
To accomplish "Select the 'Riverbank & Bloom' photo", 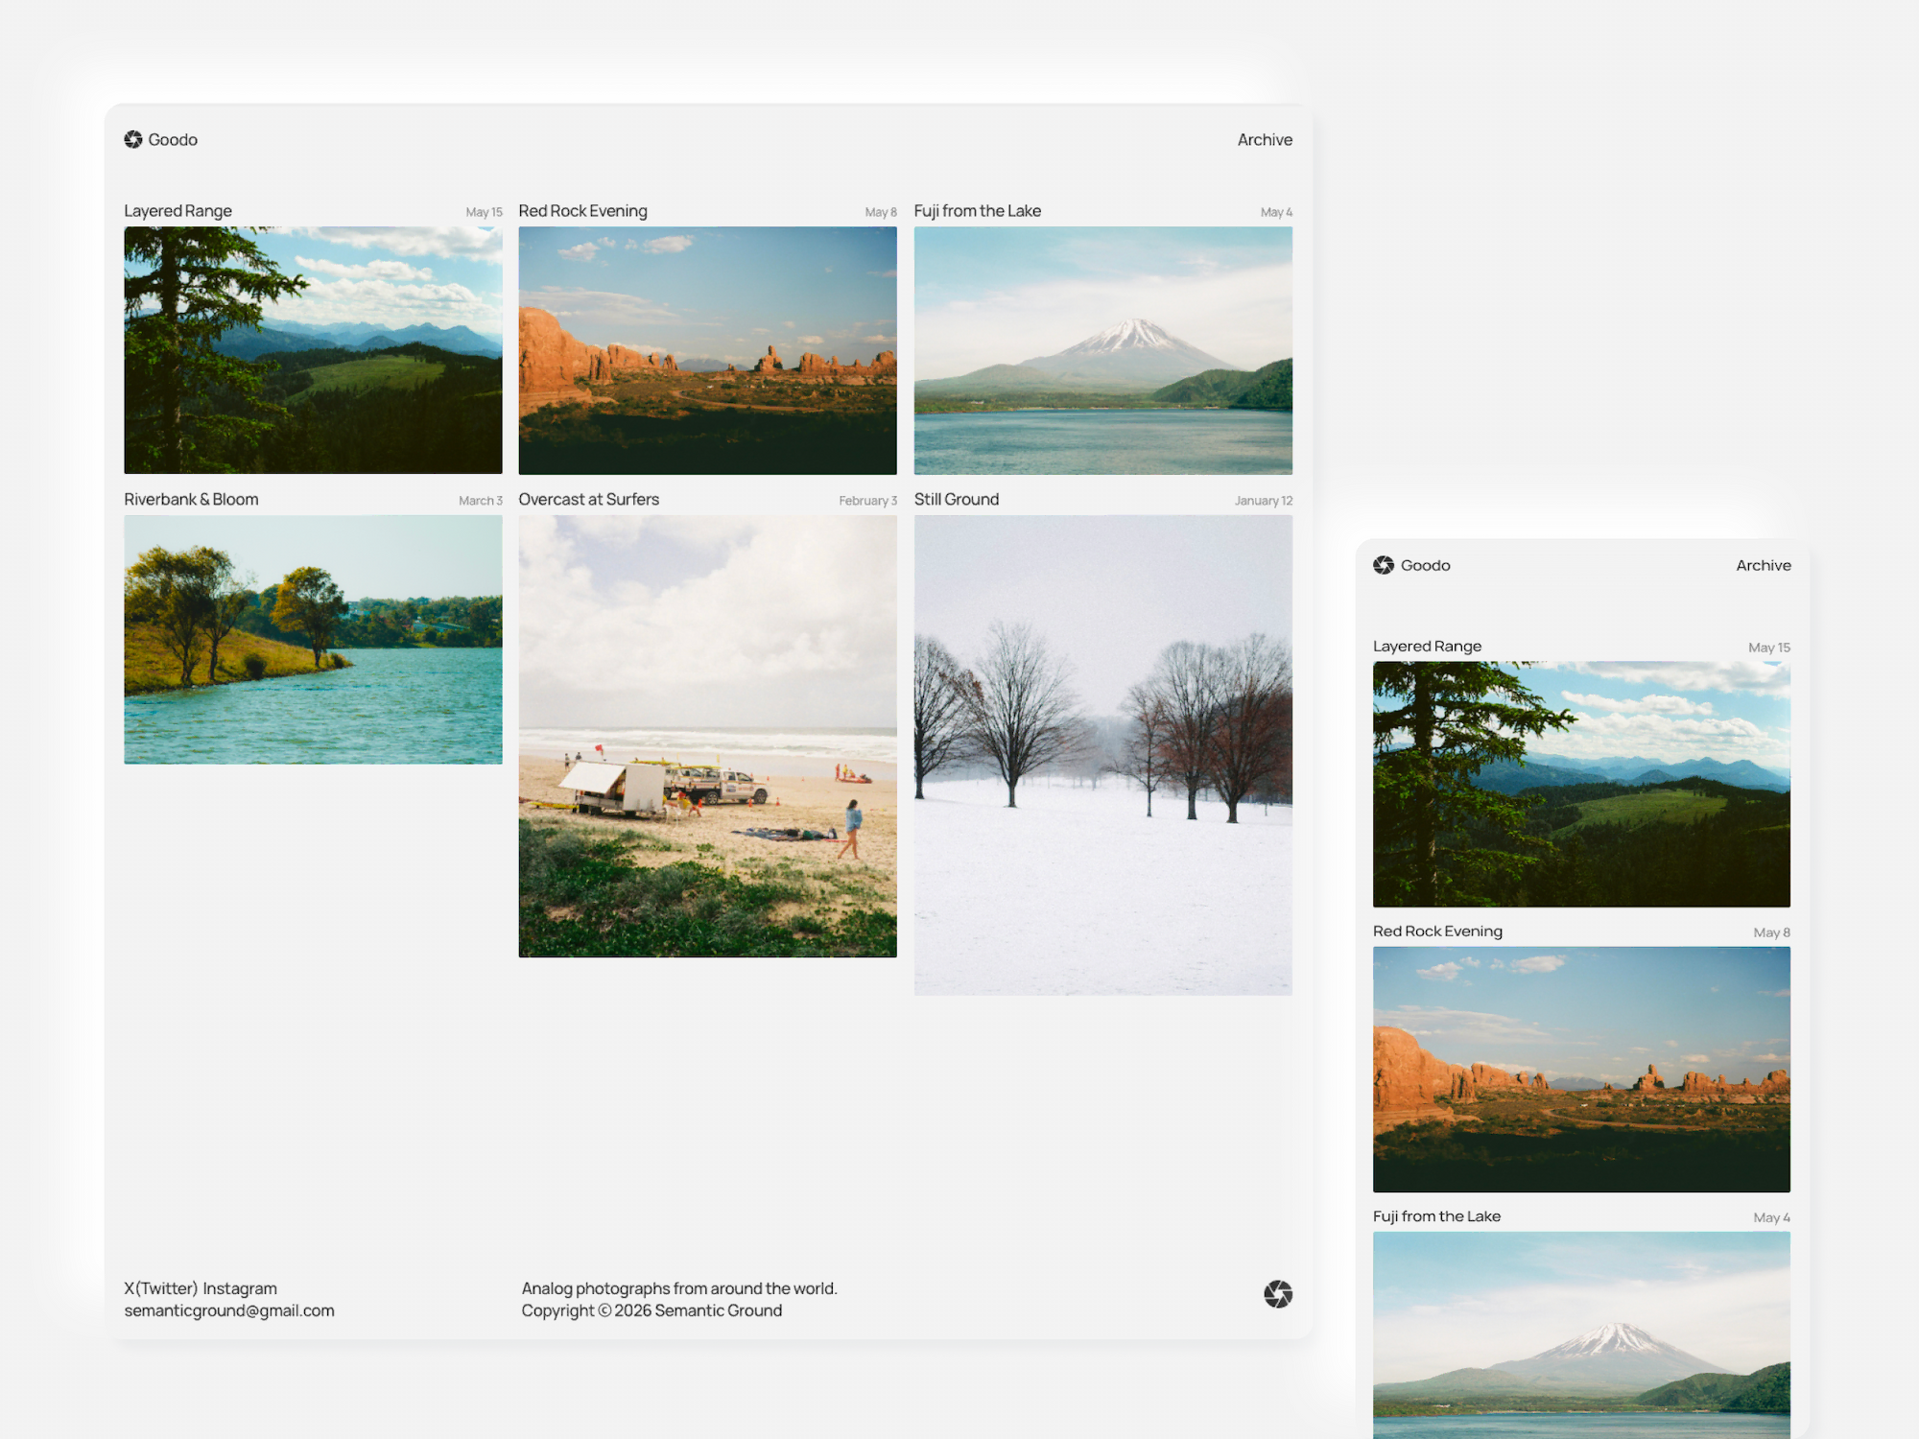I will point(313,638).
